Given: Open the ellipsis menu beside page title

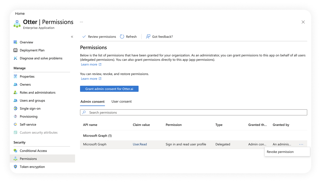Looking at the screenshot, I should pyautogui.click(x=81, y=22).
